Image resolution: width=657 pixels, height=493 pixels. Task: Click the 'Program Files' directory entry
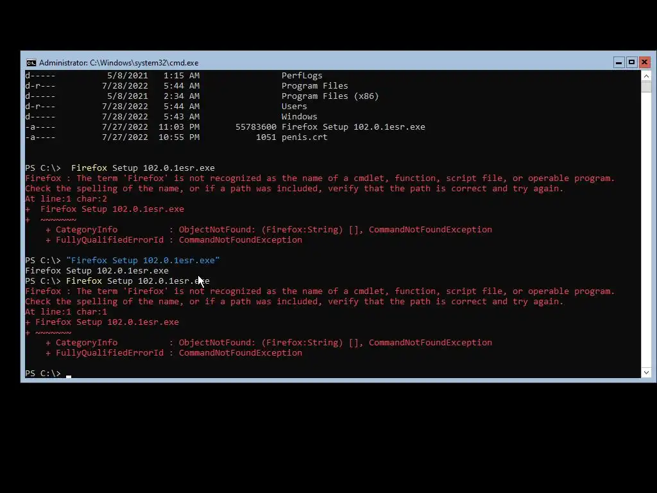(314, 85)
